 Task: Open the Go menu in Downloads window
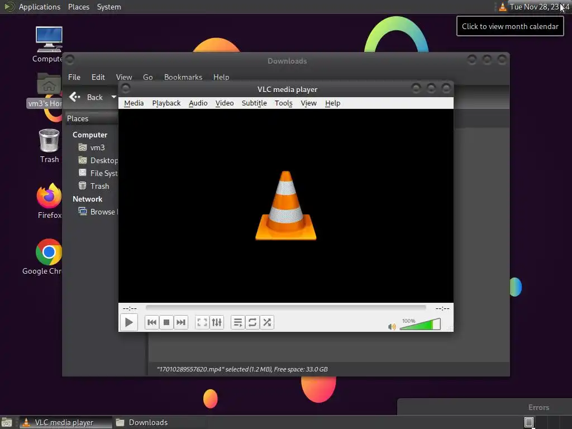[x=147, y=77]
